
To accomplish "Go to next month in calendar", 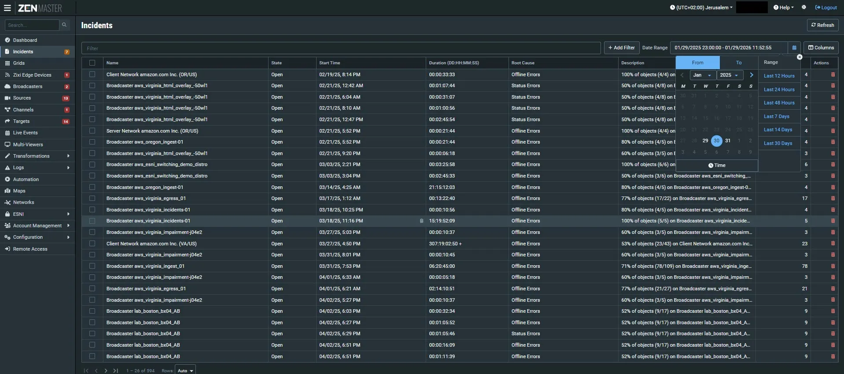I will [752, 75].
